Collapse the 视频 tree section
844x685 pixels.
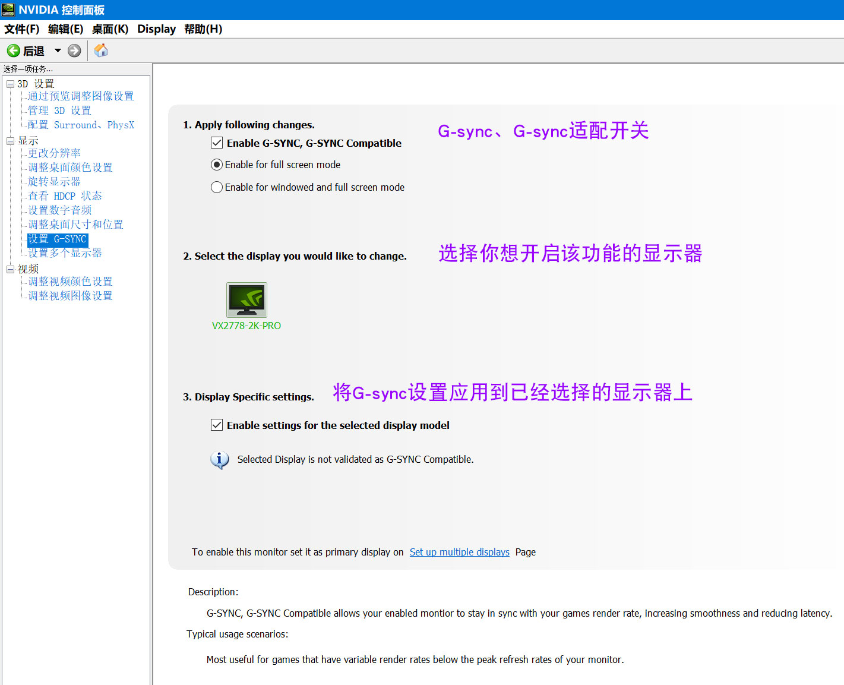[10, 269]
